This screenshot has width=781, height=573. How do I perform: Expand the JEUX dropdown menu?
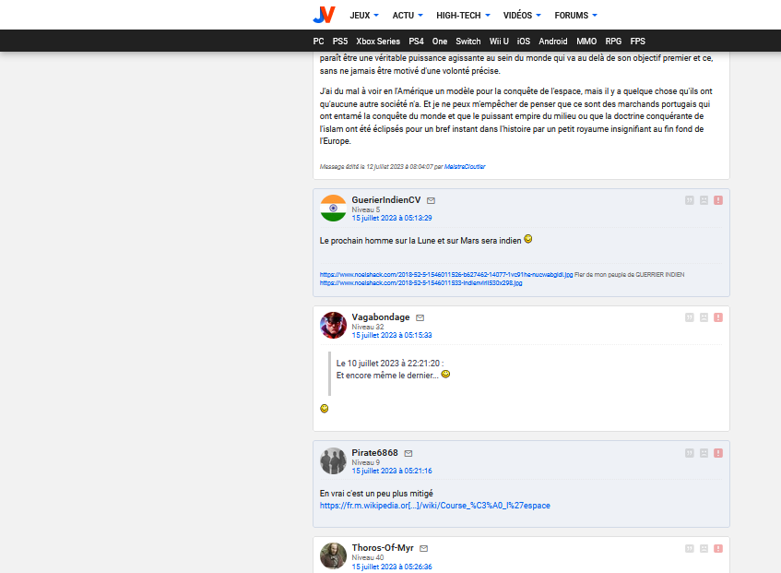pyautogui.click(x=364, y=16)
